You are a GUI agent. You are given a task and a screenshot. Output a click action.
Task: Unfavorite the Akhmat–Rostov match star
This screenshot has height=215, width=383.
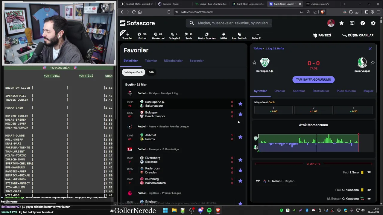(x=240, y=137)
